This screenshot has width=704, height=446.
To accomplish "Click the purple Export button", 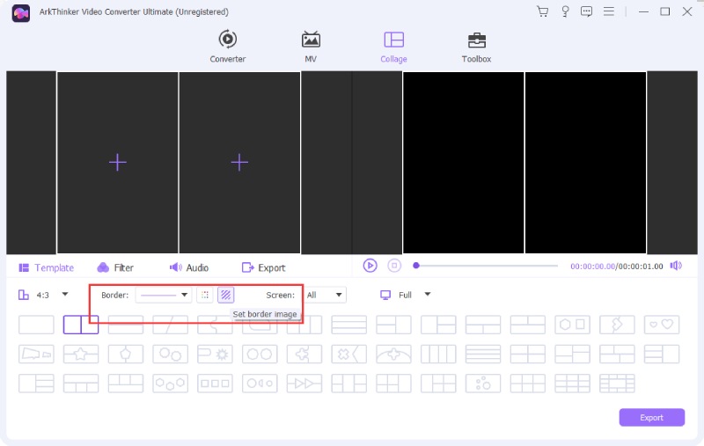I will pyautogui.click(x=651, y=417).
